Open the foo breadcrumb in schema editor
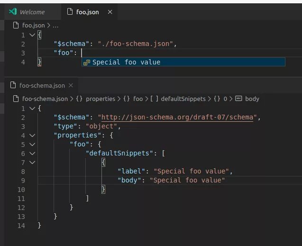Screen dimensions: 302x246 [138, 99]
